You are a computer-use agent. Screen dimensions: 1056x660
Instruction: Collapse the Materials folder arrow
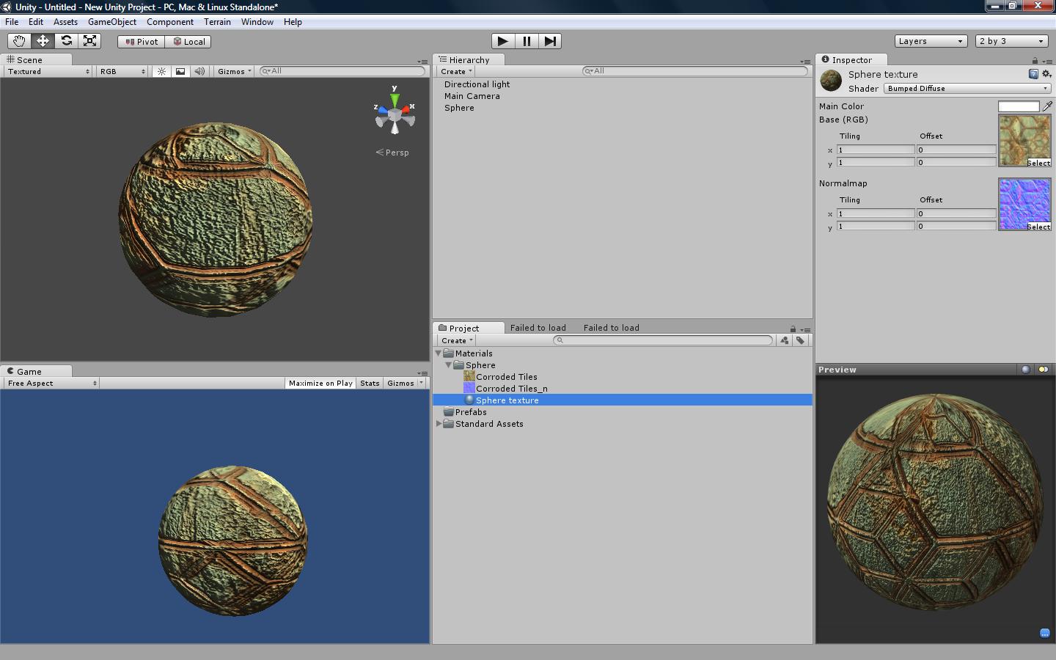[439, 353]
